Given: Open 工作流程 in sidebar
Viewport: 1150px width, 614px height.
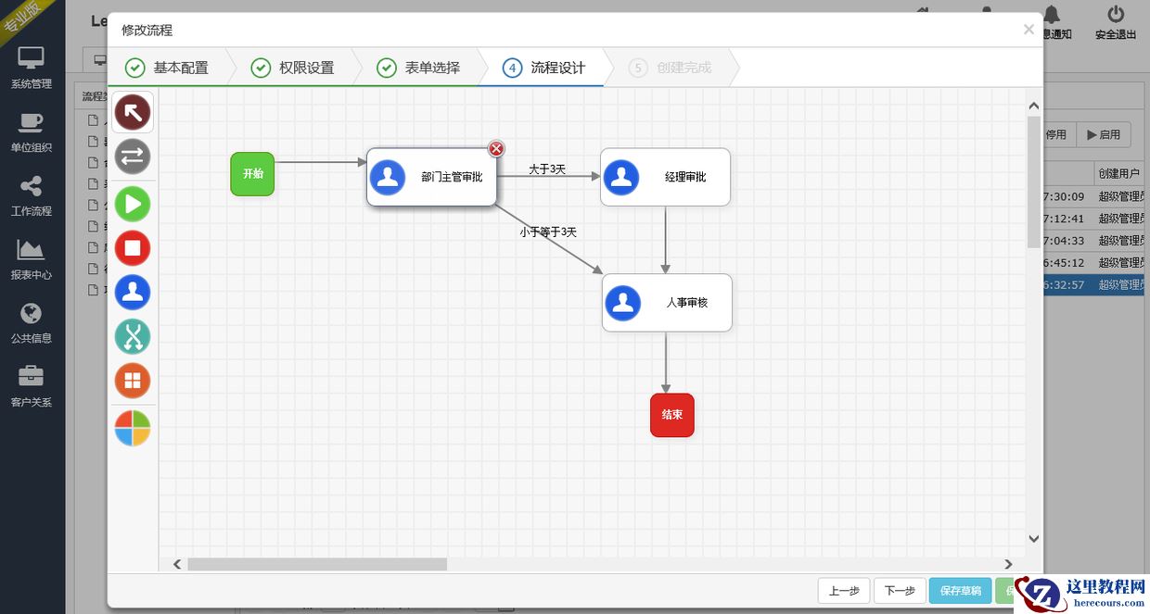Looking at the screenshot, I should pyautogui.click(x=32, y=194).
